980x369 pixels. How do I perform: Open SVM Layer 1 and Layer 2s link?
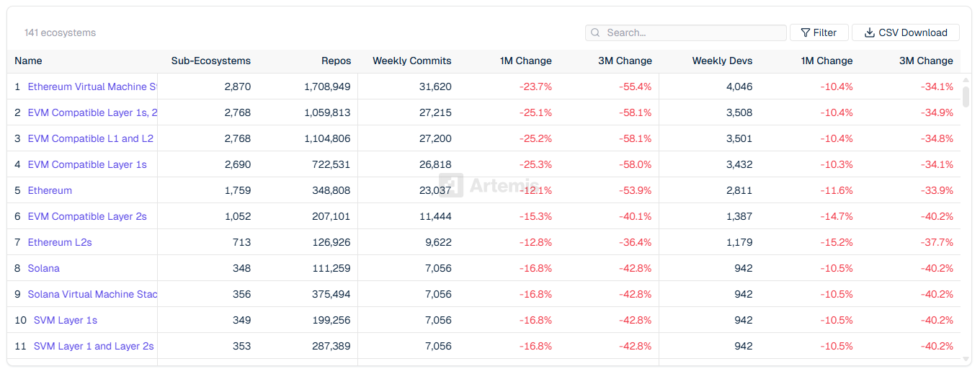(94, 346)
